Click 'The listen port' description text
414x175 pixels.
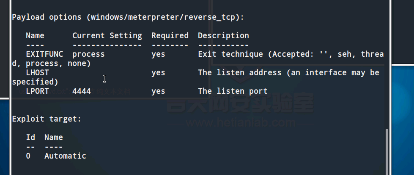point(233,91)
